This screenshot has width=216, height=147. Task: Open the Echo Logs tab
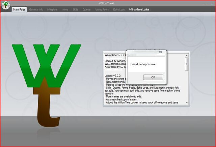[x=119, y=9]
